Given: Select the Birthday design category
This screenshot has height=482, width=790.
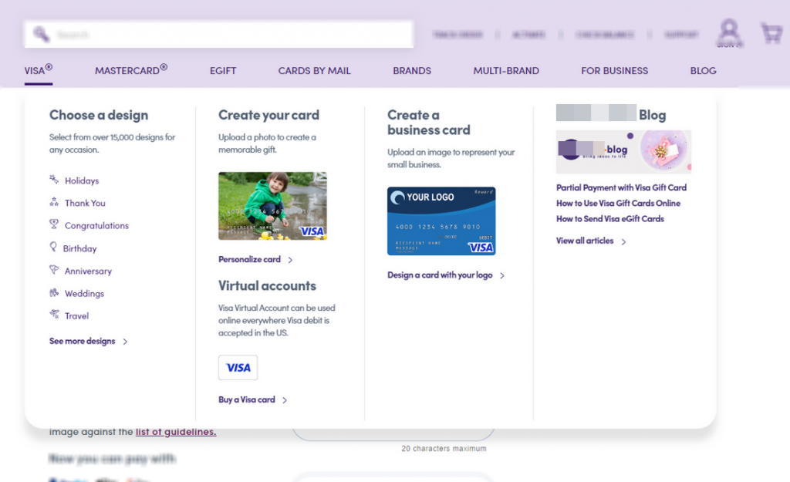Looking at the screenshot, I should click(79, 248).
